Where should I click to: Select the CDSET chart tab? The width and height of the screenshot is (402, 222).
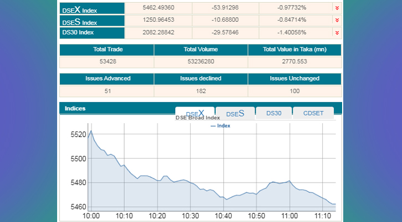313,113
